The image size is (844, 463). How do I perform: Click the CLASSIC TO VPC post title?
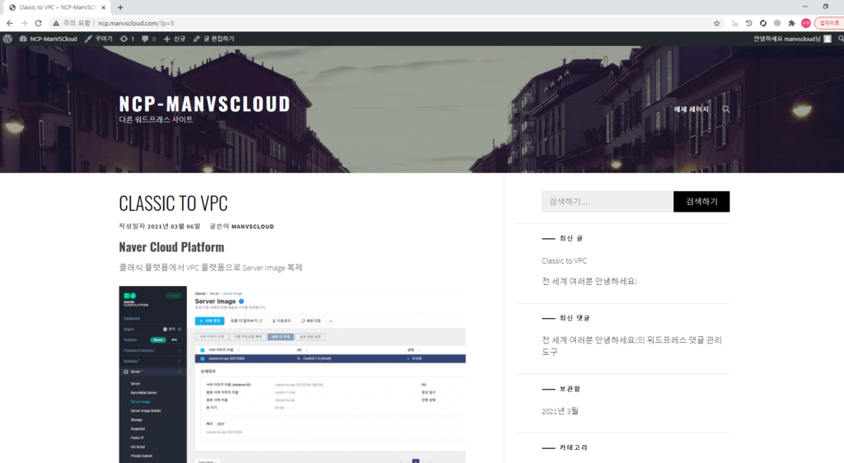click(173, 203)
